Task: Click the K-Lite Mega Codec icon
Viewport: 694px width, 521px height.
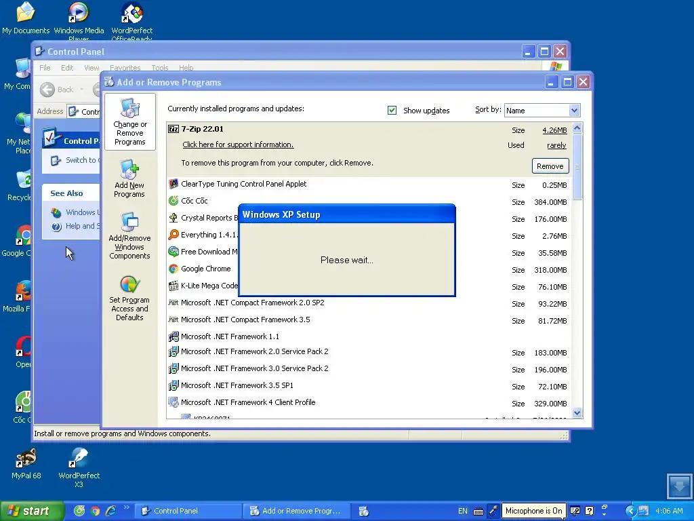Action: tap(173, 286)
